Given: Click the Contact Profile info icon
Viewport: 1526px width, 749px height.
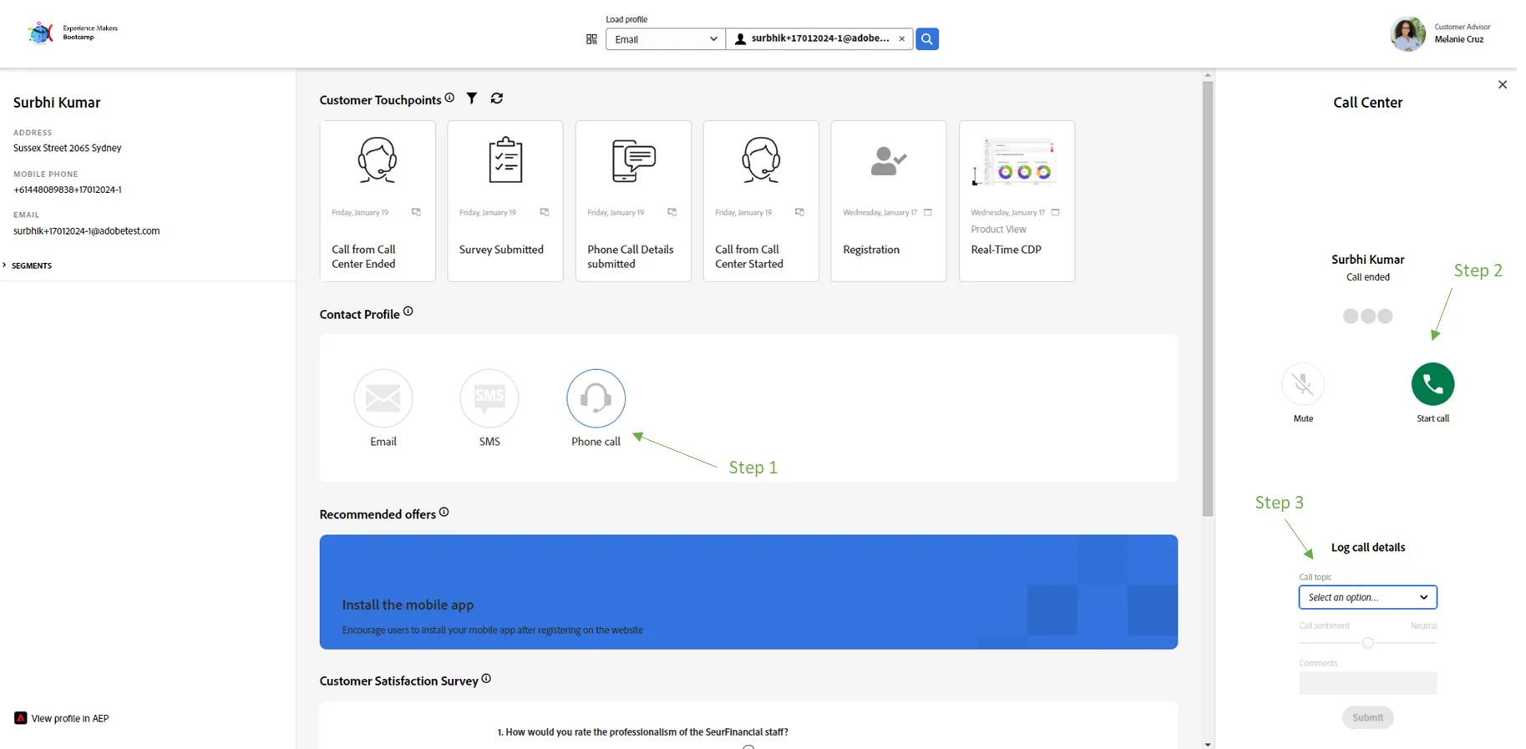Looking at the screenshot, I should 408,311.
